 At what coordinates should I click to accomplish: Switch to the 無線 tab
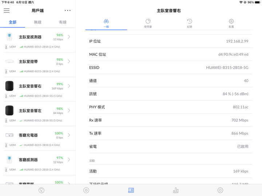click(37, 22)
